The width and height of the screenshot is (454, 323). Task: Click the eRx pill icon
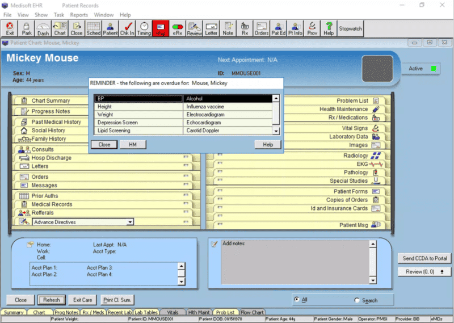178,29
